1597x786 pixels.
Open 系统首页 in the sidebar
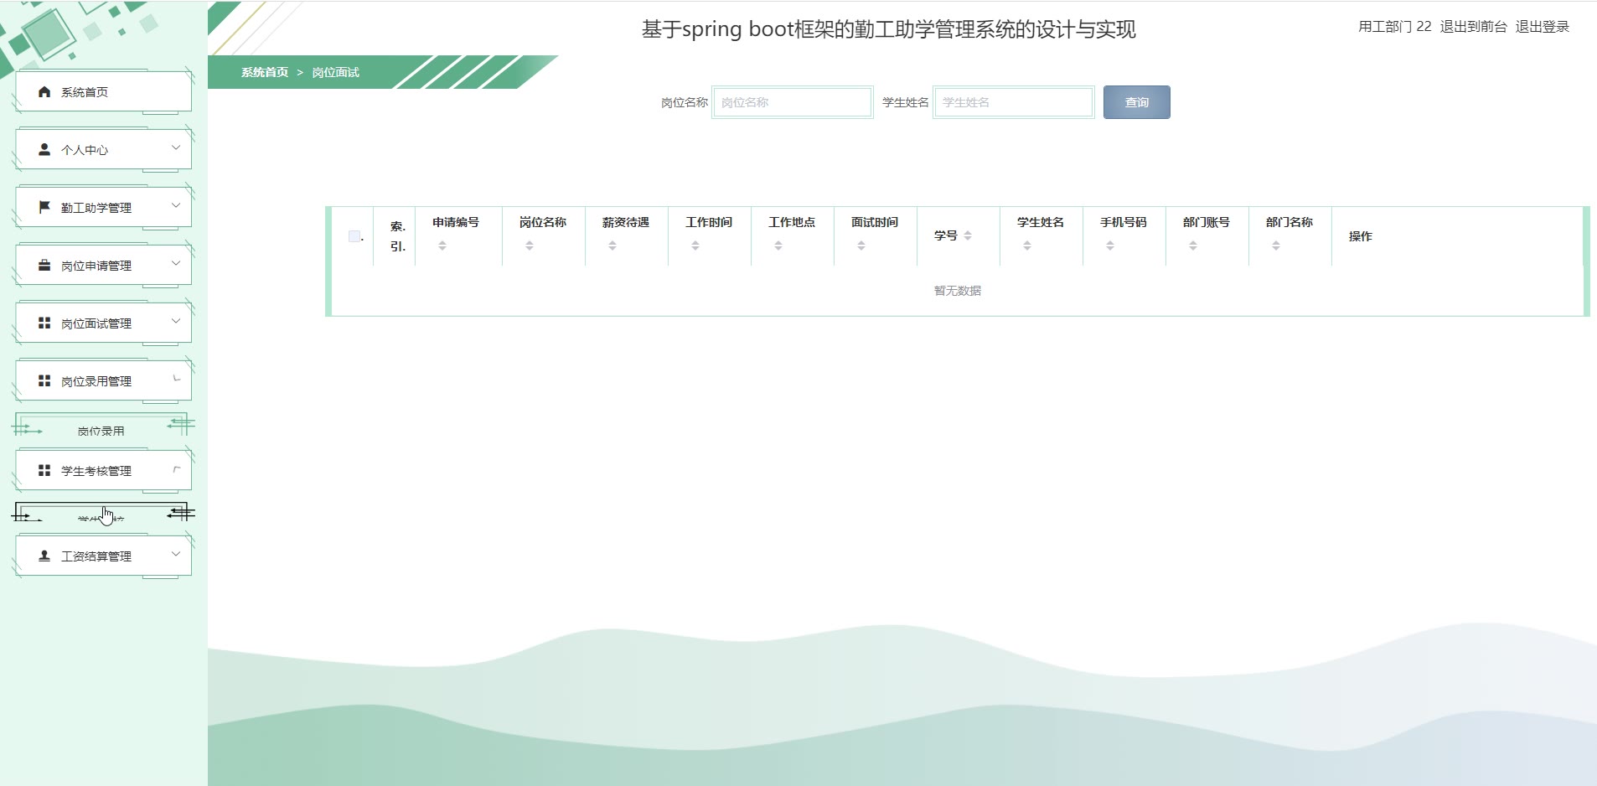(x=103, y=92)
